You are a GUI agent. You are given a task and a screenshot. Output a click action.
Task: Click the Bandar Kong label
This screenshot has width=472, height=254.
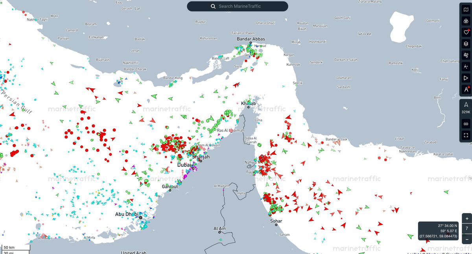(173, 78)
